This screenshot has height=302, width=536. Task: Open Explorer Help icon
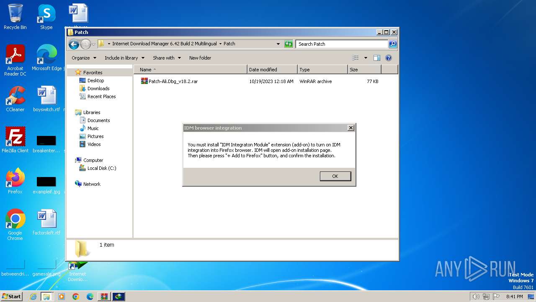coord(388,58)
